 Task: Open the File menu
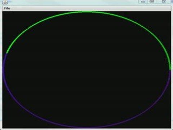7,8
